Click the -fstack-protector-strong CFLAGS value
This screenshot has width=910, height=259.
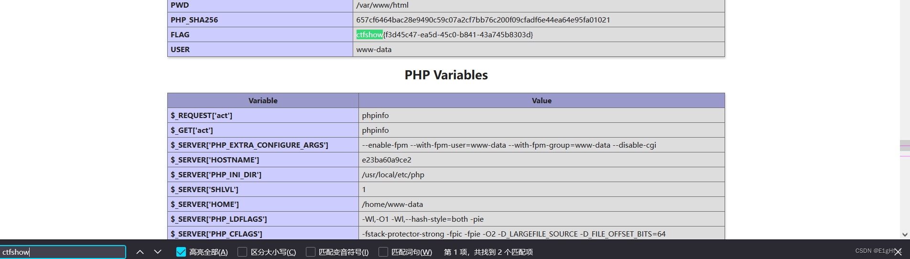point(514,234)
